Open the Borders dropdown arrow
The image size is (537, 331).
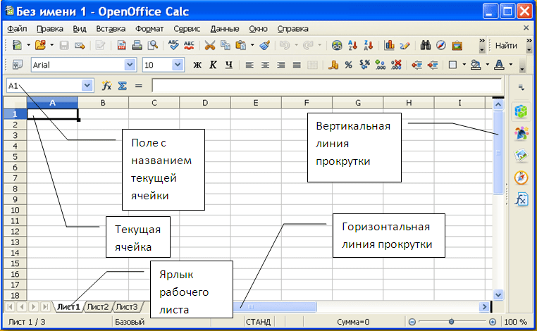464,65
